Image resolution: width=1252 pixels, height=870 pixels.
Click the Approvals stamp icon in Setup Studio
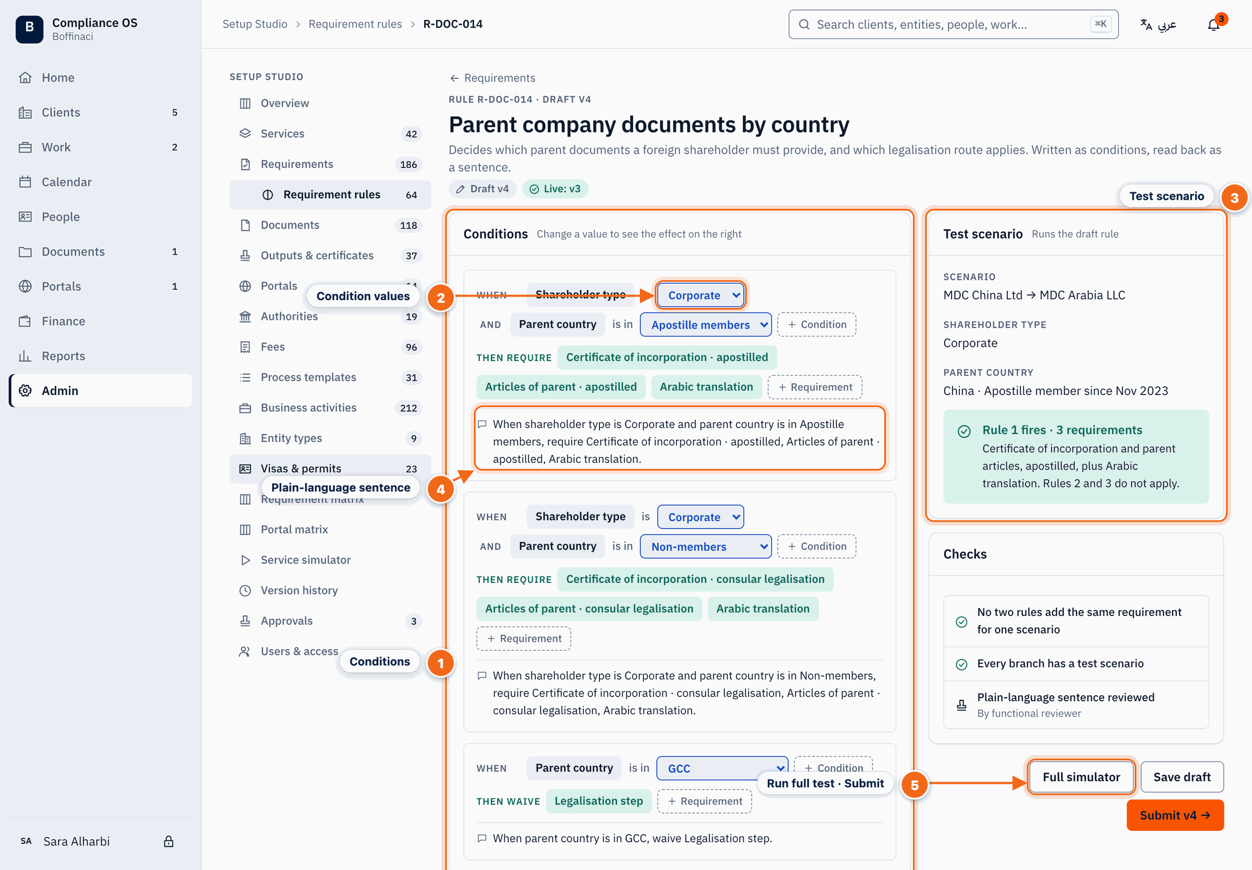[245, 621]
